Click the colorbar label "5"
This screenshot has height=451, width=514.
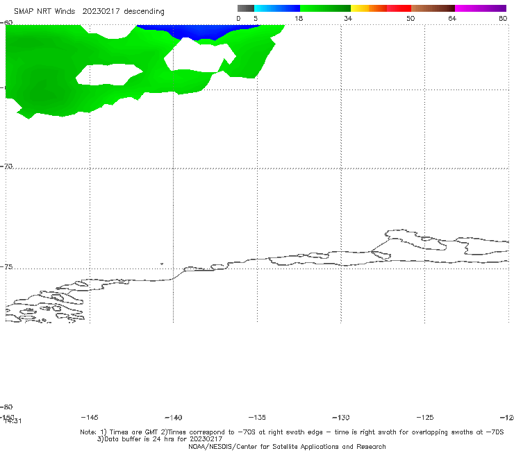coord(256,18)
